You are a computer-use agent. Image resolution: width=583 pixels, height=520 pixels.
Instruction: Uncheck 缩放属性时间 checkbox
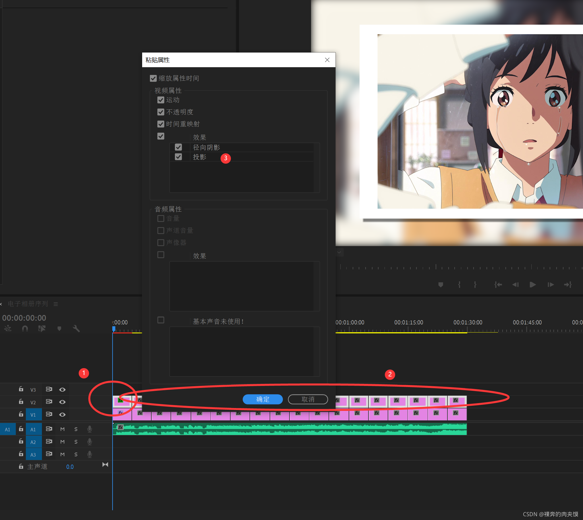click(x=153, y=78)
